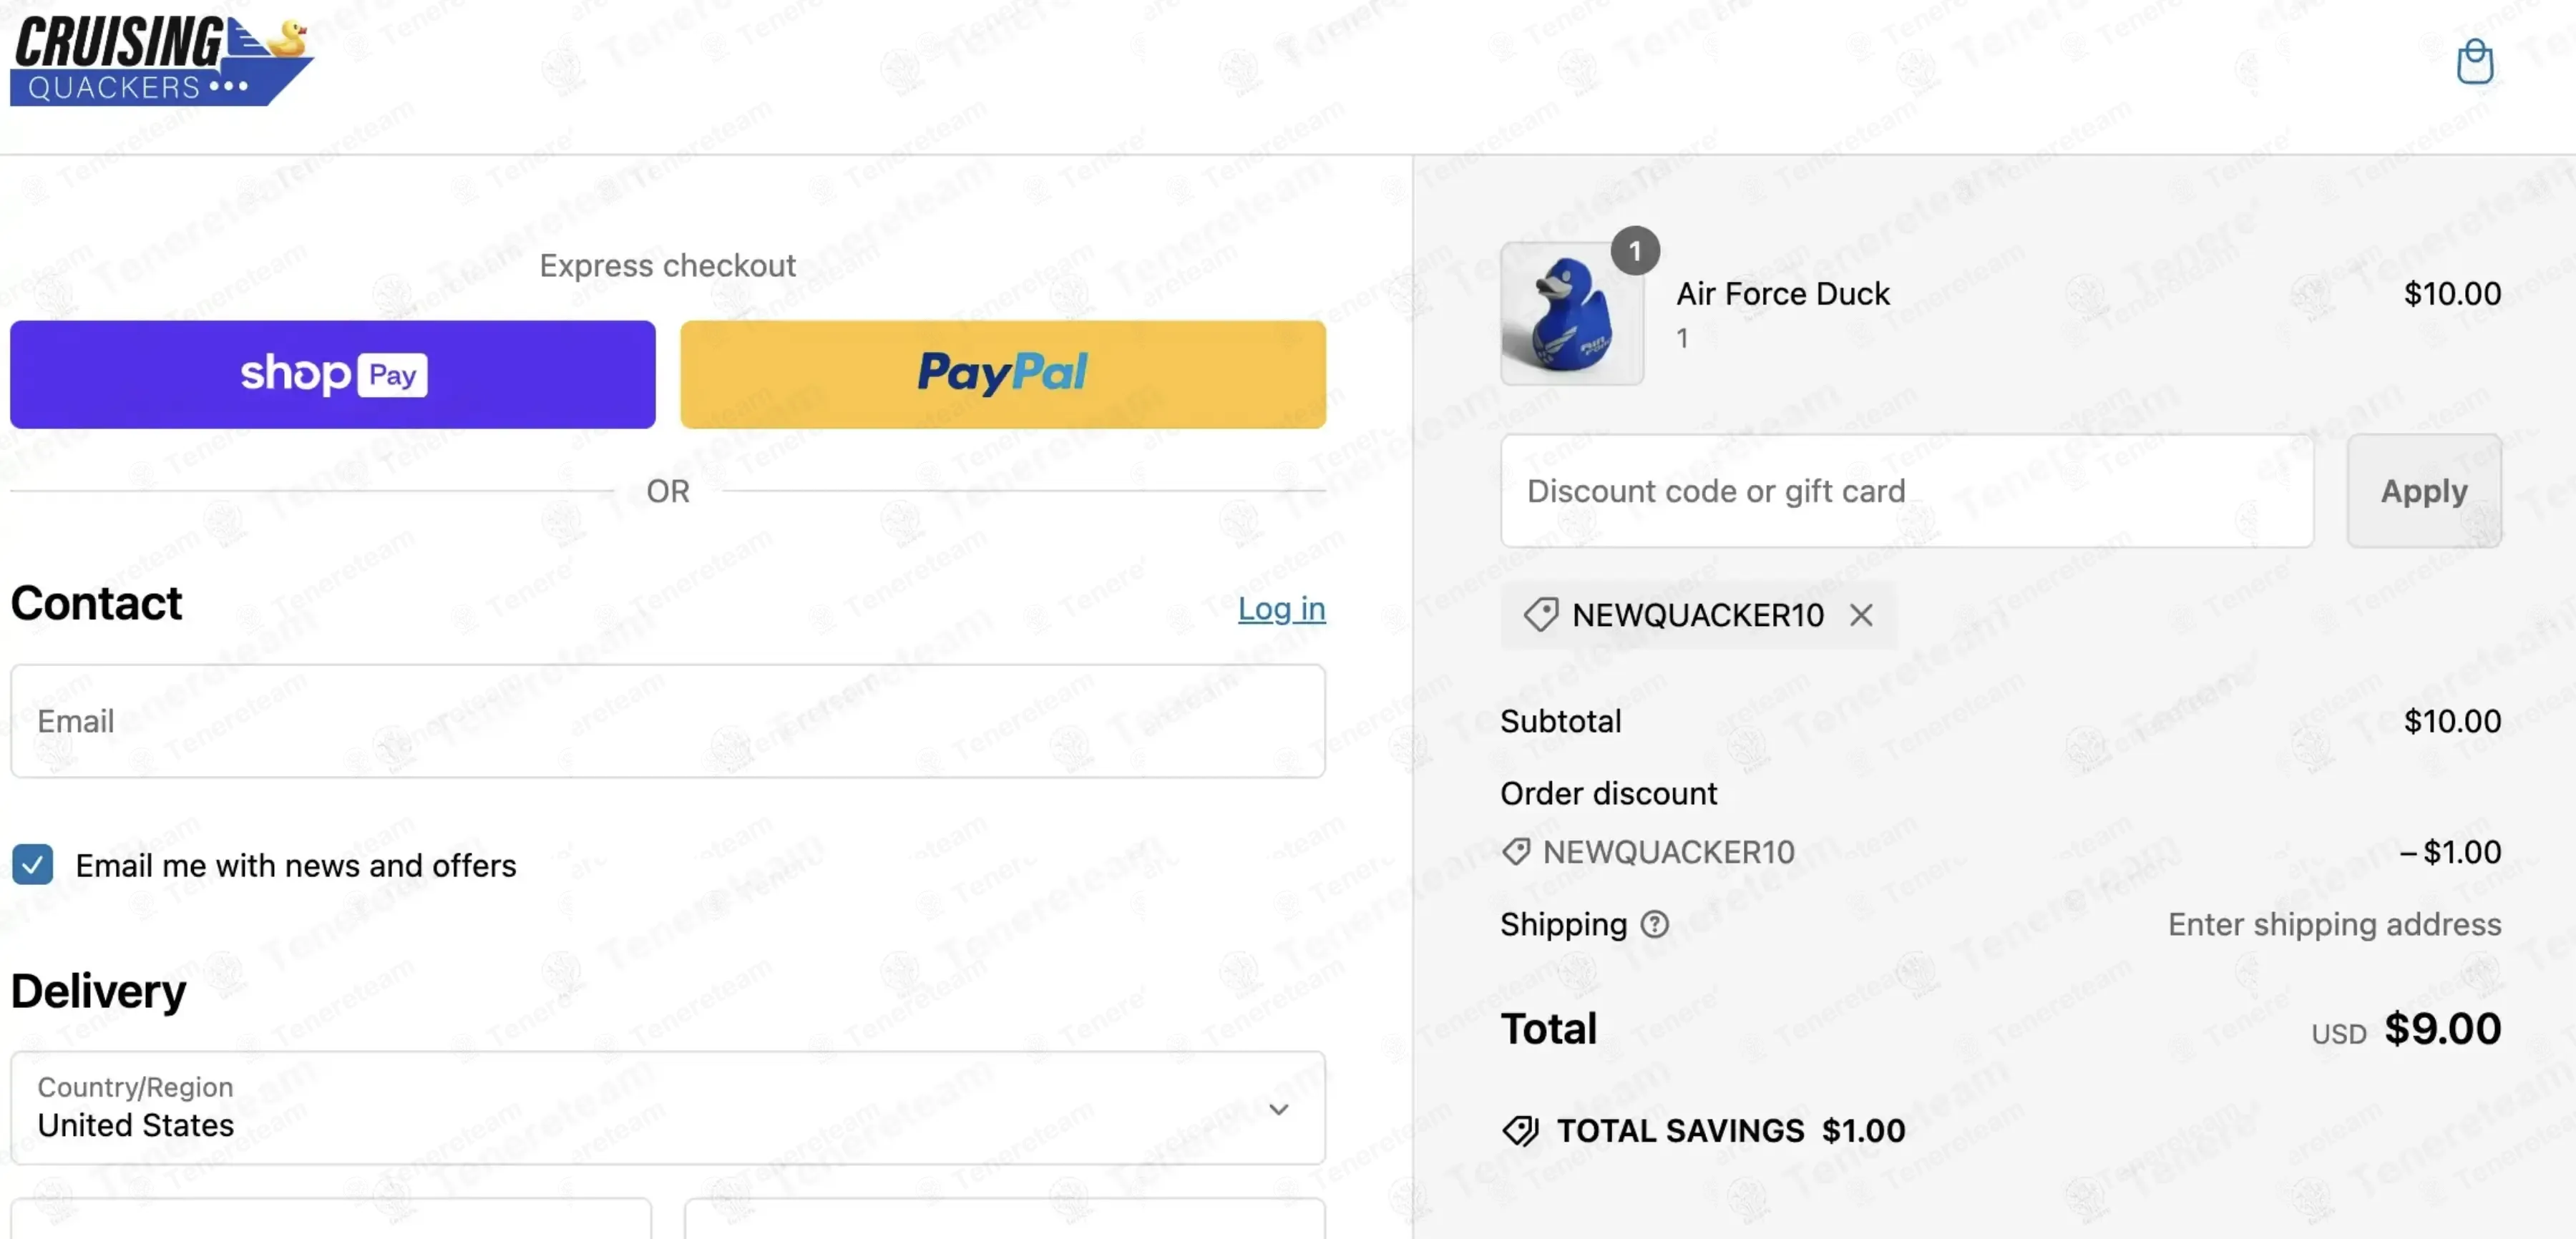Remove the NEWQUACKER10 discount code
Viewport: 2576px width, 1239px height.
point(1861,615)
